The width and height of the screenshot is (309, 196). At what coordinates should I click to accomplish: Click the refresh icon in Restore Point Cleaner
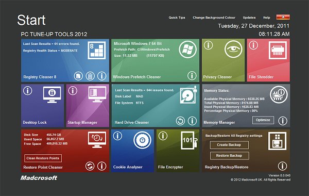click(x=90, y=166)
